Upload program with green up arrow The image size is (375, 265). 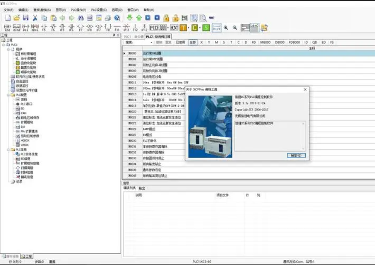point(139,18)
